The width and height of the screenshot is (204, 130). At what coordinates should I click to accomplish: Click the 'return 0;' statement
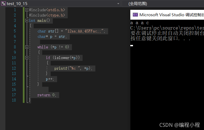pyautogui.click(x=47, y=95)
